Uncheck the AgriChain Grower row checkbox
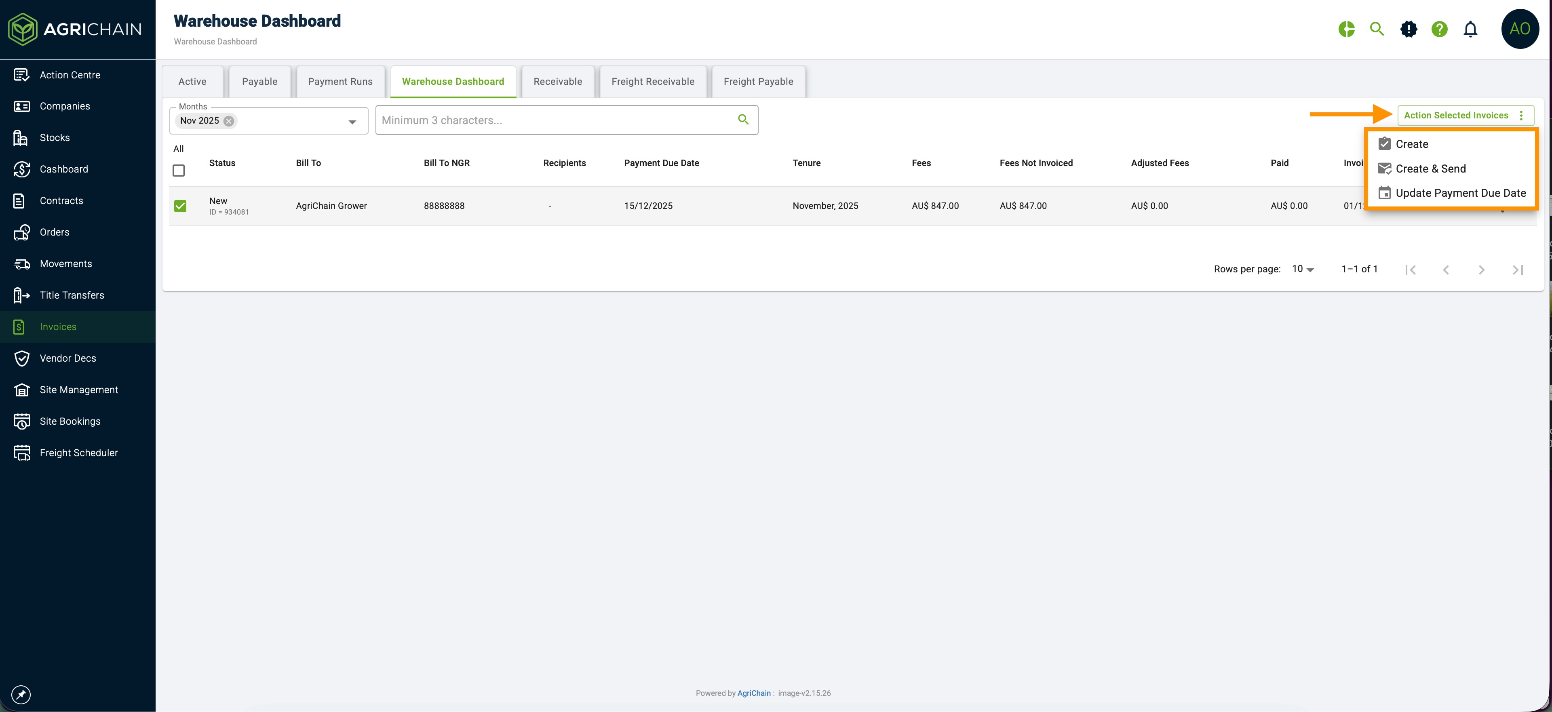 [x=179, y=206]
